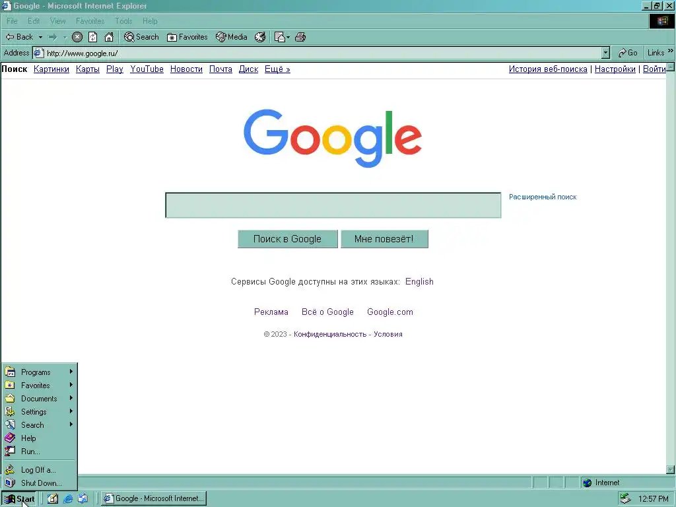
Task: Click the IE icon in the title bar
Action: (x=7, y=5)
